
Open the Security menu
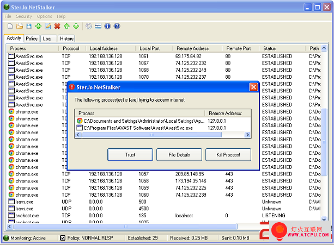24,16
